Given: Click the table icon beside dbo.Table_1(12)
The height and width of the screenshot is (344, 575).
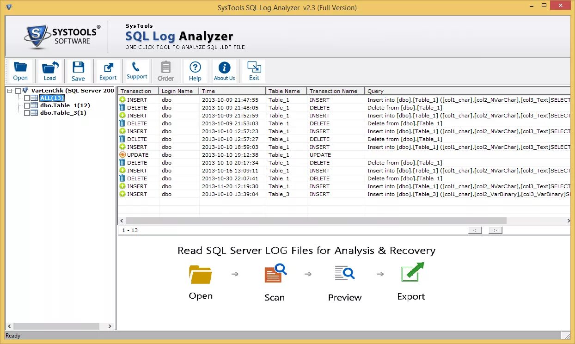Looking at the screenshot, I should point(35,105).
